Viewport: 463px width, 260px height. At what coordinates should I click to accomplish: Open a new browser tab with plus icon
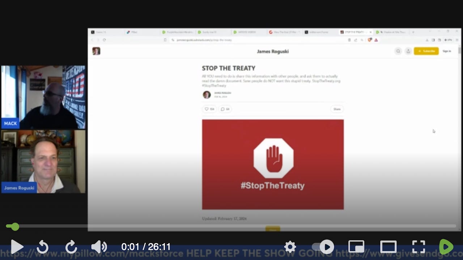coord(413,32)
